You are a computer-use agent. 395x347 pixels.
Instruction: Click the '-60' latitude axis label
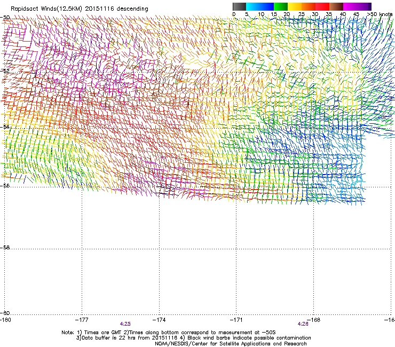click(x=5, y=313)
